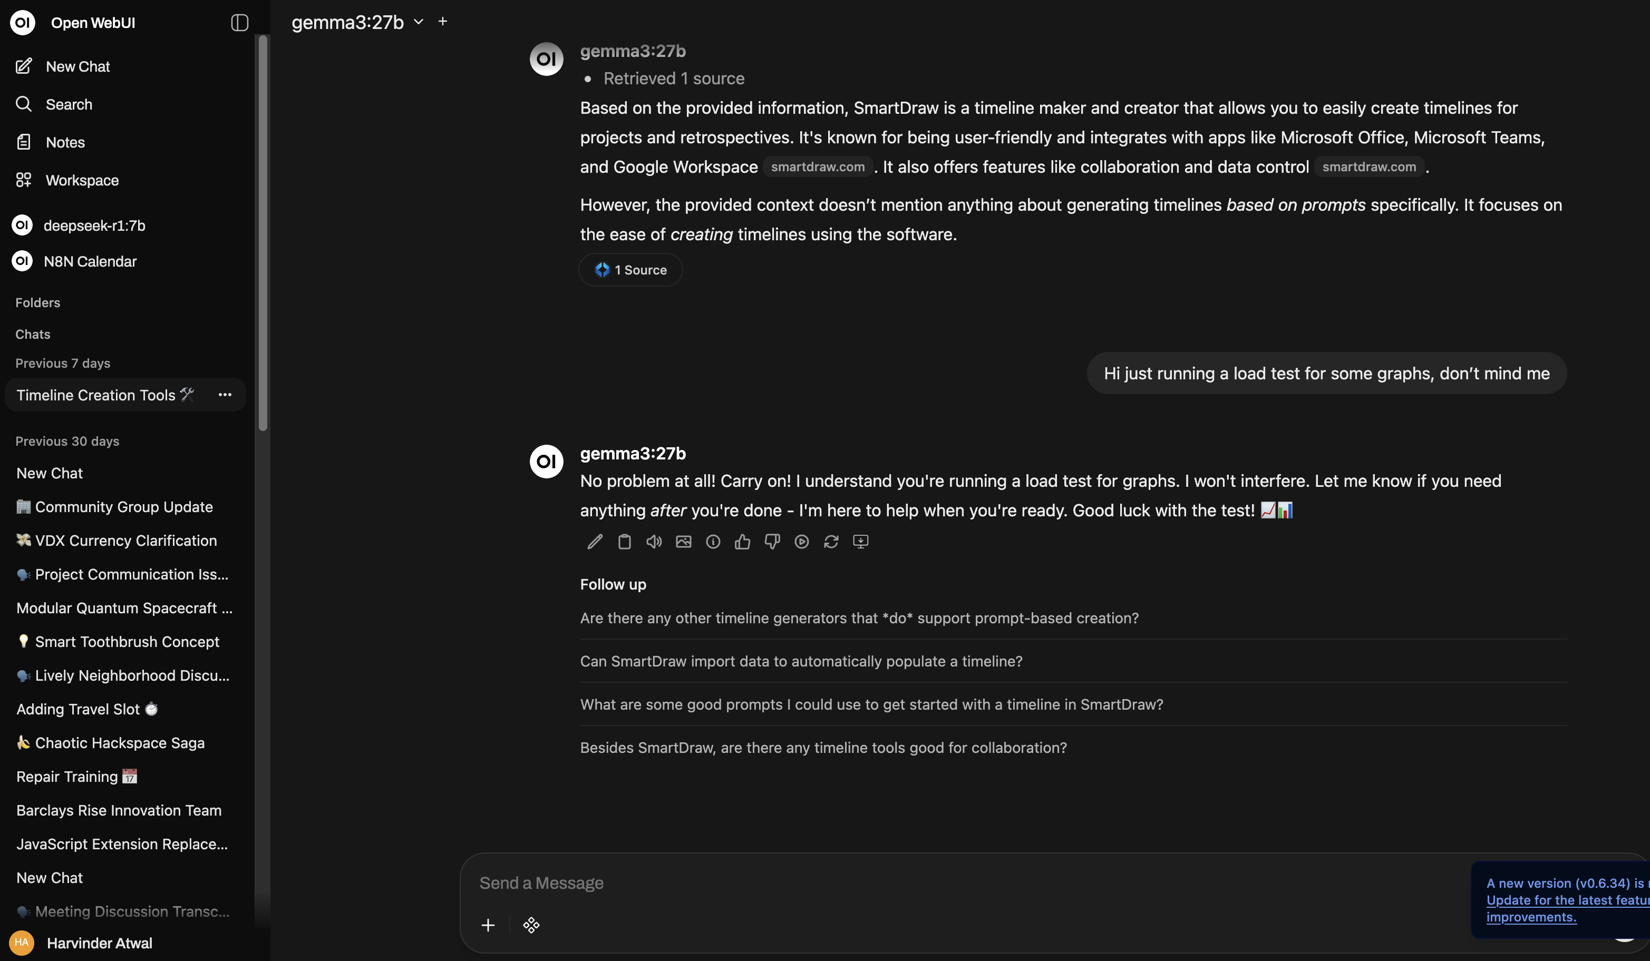Open Notes from the sidebar
1650x961 pixels.
(x=65, y=142)
